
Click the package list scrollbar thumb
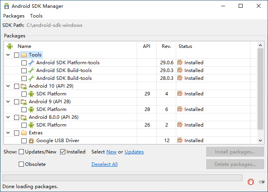click(260, 89)
